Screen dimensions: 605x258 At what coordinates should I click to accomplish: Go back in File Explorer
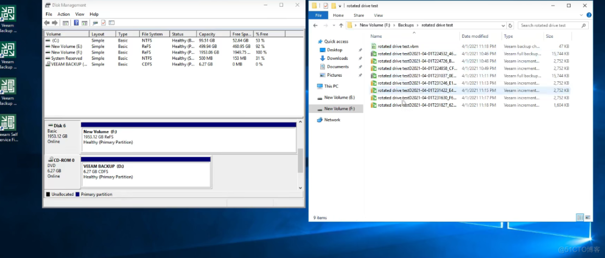pyautogui.click(x=315, y=26)
